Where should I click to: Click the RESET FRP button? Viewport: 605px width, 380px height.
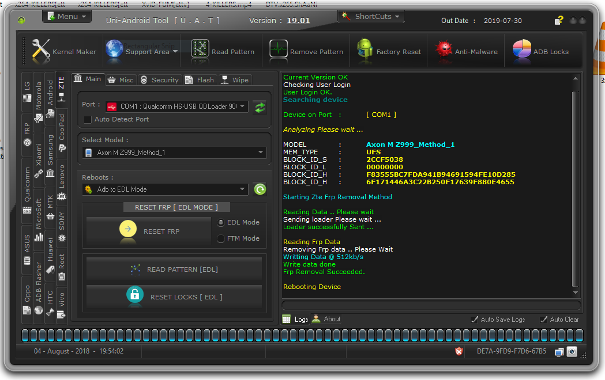(x=148, y=231)
